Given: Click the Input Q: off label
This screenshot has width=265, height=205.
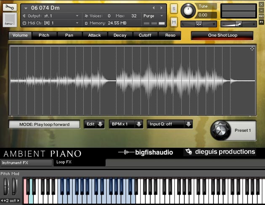Looking at the screenshot, I should click(161, 124).
